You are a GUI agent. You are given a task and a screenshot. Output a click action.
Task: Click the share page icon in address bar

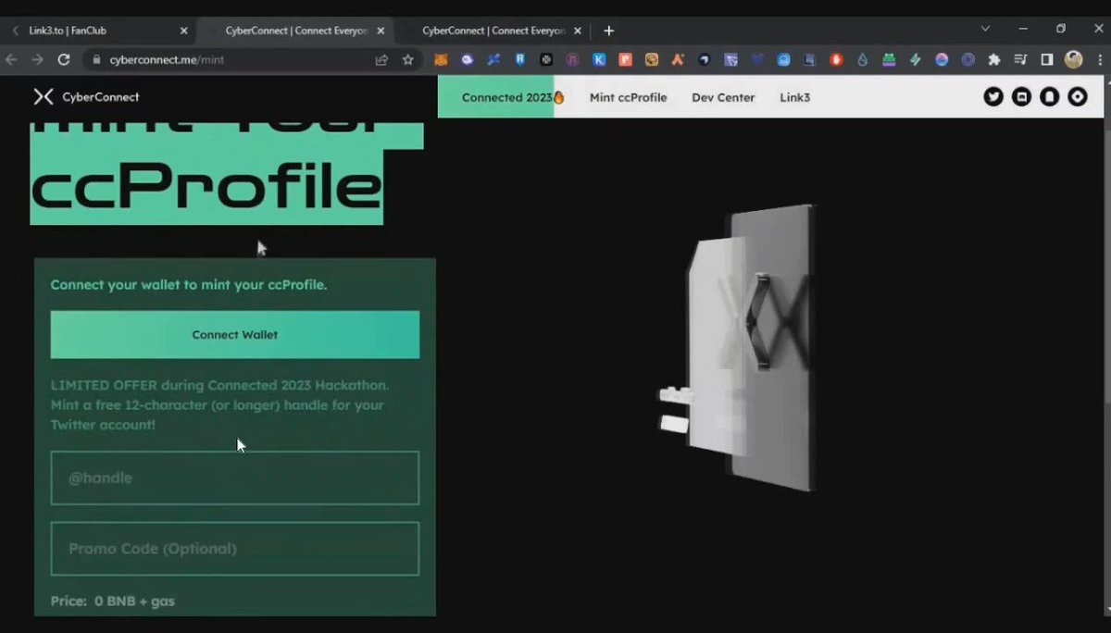381,59
